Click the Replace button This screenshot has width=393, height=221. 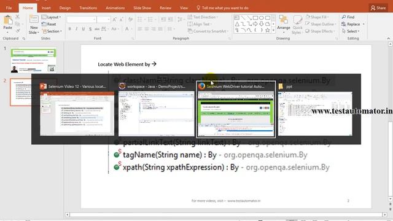[353, 24]
